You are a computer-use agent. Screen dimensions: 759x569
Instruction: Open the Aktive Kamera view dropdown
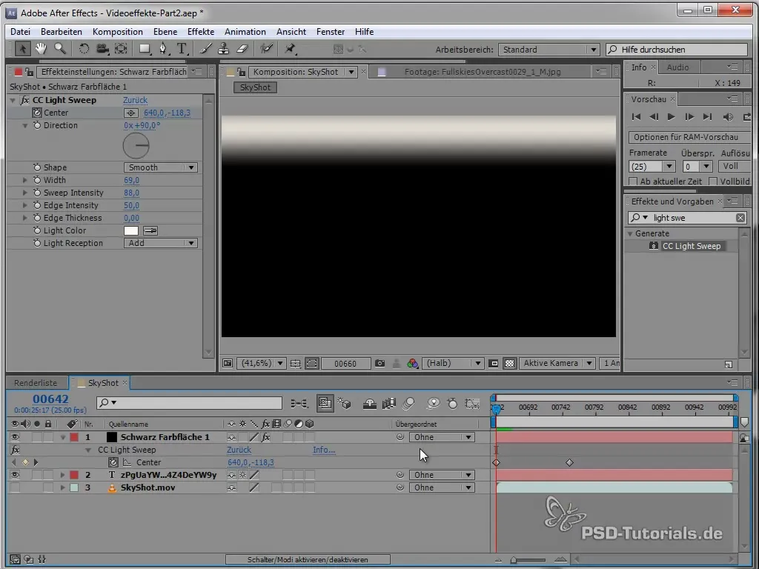click(557, 363)
